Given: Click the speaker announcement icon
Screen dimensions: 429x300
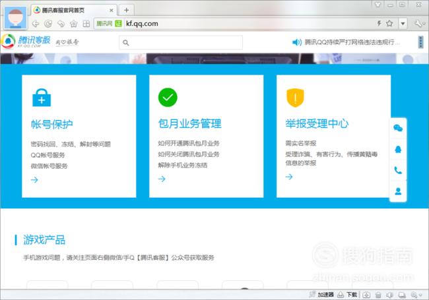Looking at the screenshot, I should pyautogui.click(x=296, y=42).
